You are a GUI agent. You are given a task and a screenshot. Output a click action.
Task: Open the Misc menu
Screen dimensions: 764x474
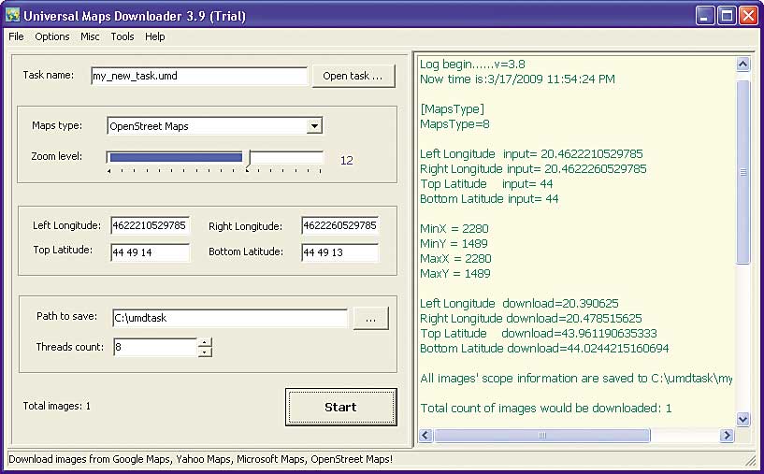[x=90, y=36]
